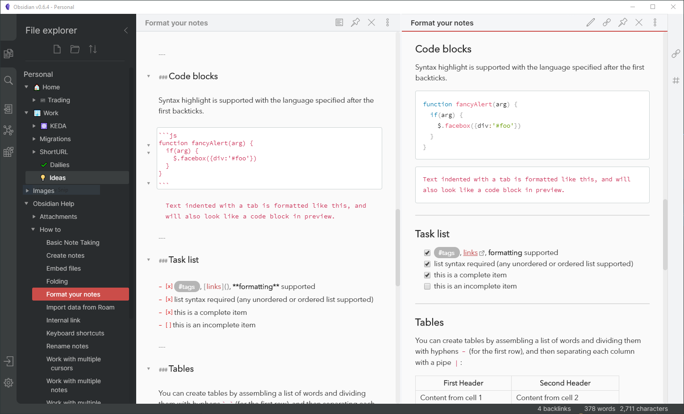This screenshot has height=414, width=684.
Task: Toggle the '#tags, links, formatting supported' checkbox
Action: click(x=427, y=253)
